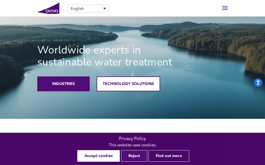Open the English language selector
Screen dimensions: 265x165
coord(88,9)
